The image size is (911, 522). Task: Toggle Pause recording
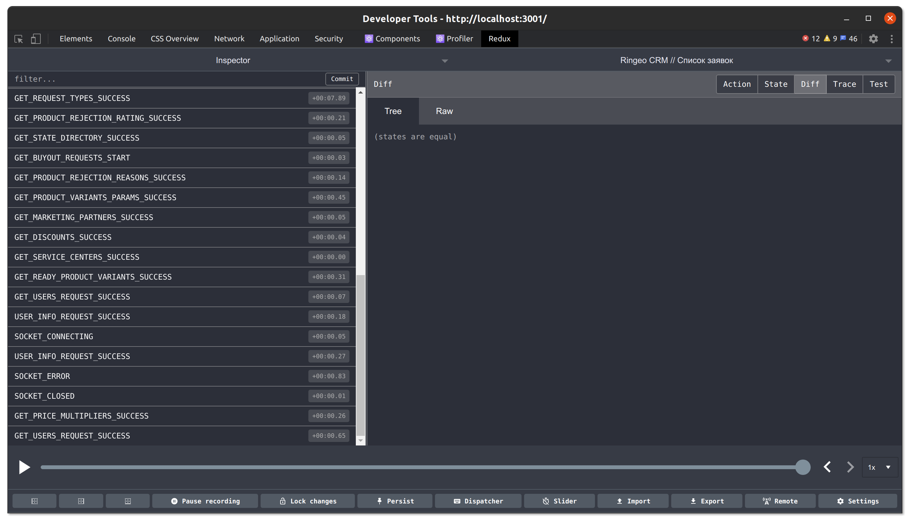pyautogui.click(x=205, y=501)
